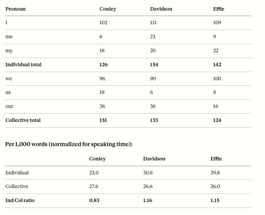
Task: Click the 'Collective total' row label
Action: tap(23, 120)
